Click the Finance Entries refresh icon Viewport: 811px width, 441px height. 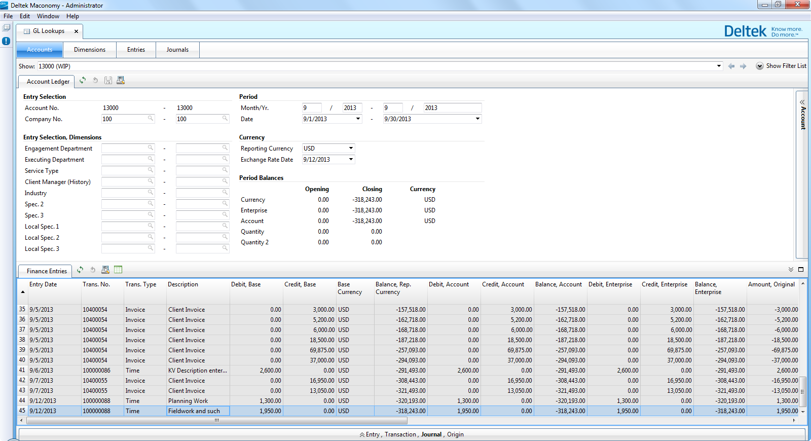[80, 270]
